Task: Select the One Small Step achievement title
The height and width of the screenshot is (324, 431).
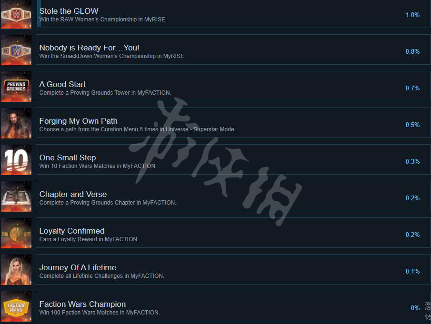Action: tap(68, 157)
